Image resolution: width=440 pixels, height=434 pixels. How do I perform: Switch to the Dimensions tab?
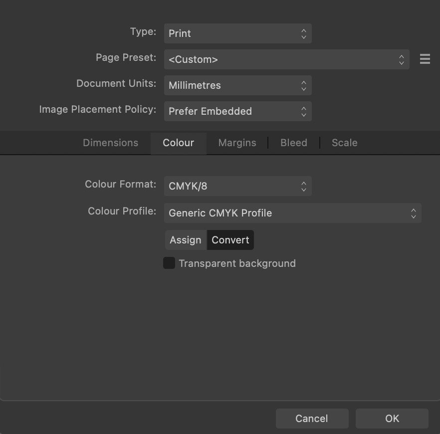[x=110, y=143]
